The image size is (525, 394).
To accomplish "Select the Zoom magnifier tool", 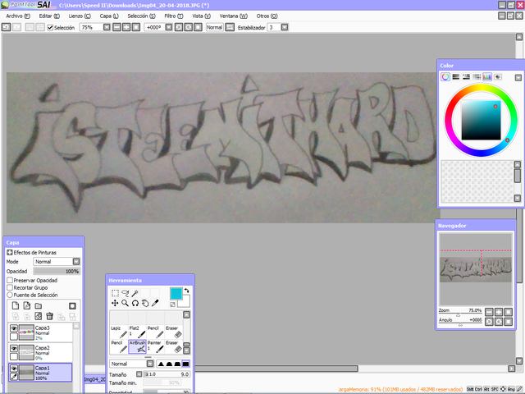I will 125,303.
